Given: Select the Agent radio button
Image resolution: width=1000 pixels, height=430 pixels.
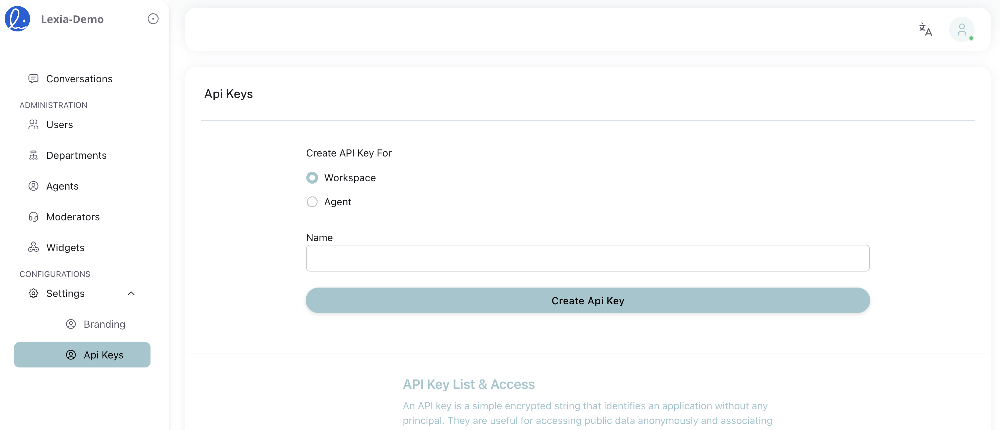Looking at the screenshot, I should 312,202.
